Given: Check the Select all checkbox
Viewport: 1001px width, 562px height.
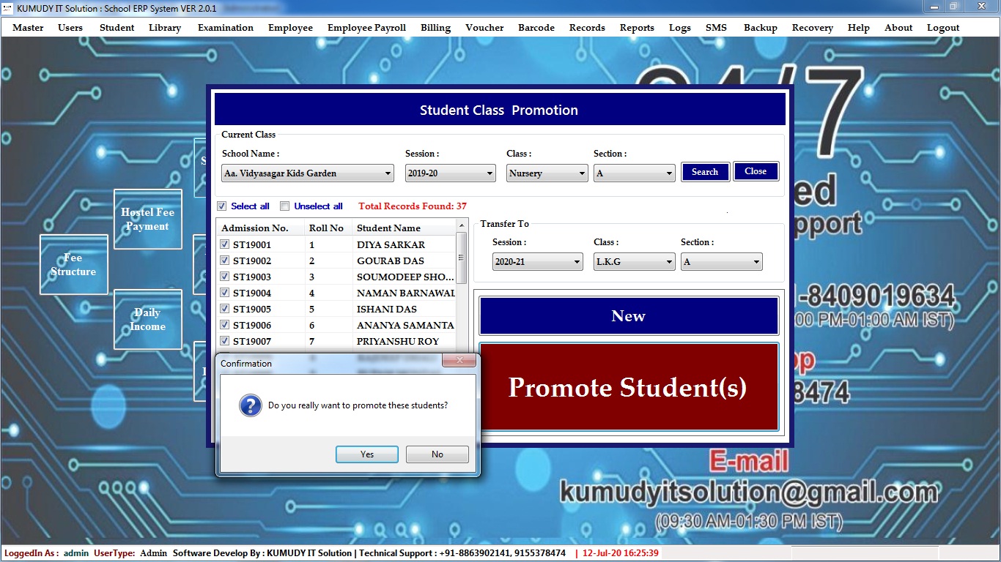Looking at the screenshot, I should click(222, 206).
